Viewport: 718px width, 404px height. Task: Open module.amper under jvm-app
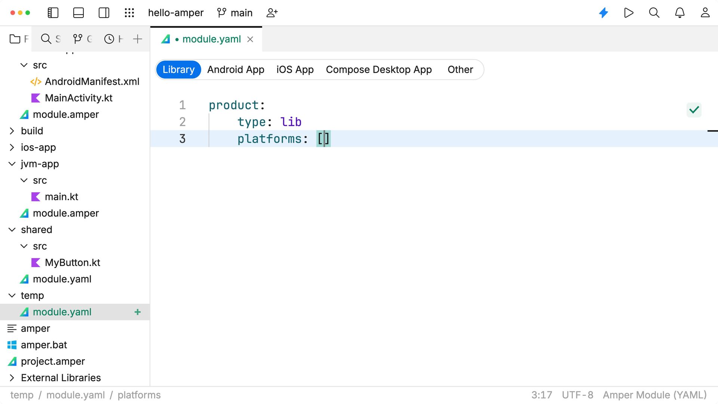66,213
